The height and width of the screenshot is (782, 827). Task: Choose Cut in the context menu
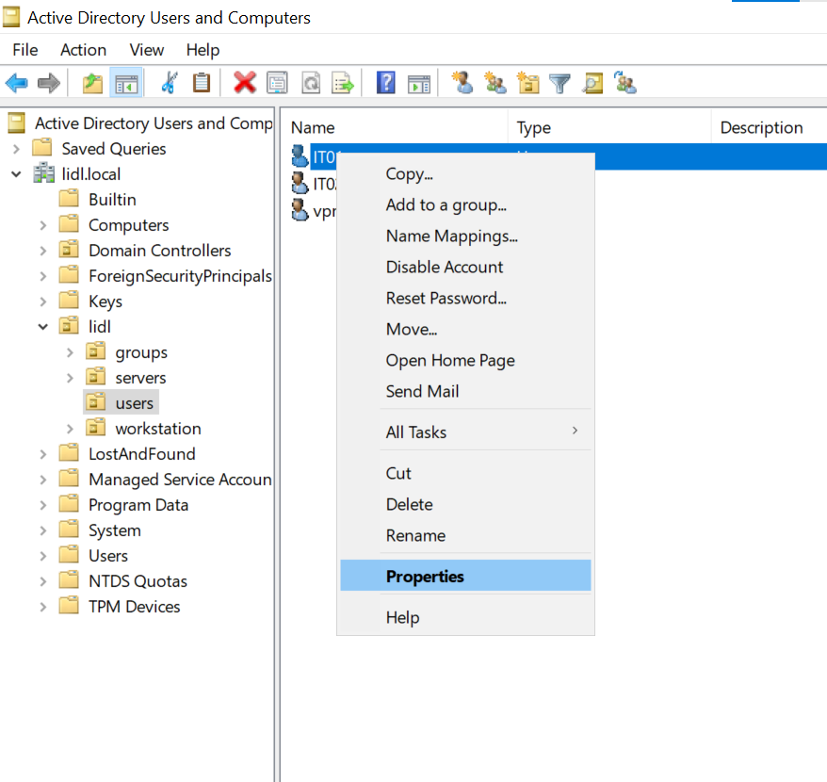pyautogui.click(x=465, y=473)
